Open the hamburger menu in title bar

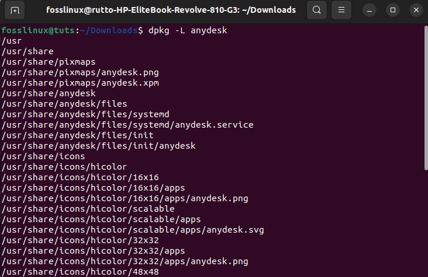click(x=341, y=10)
